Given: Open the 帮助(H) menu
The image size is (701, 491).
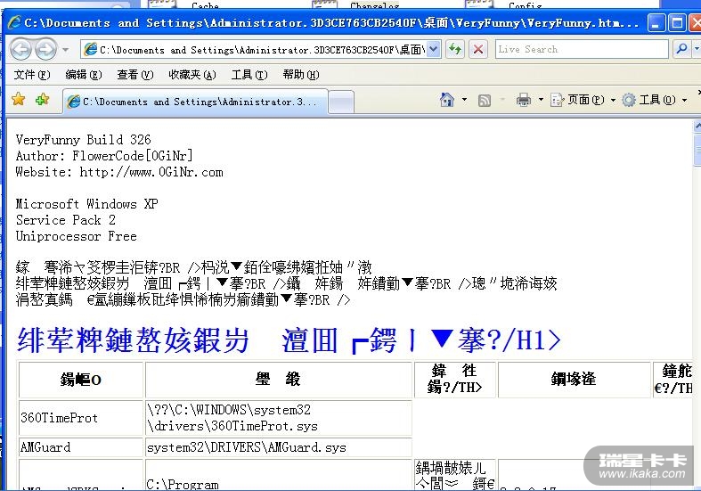Looking at the screenshot, I should pos(301,75).
